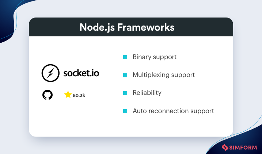262x154 pixels.
Task: Select the teal bullet beside Binary support
Action: (125, 57)
